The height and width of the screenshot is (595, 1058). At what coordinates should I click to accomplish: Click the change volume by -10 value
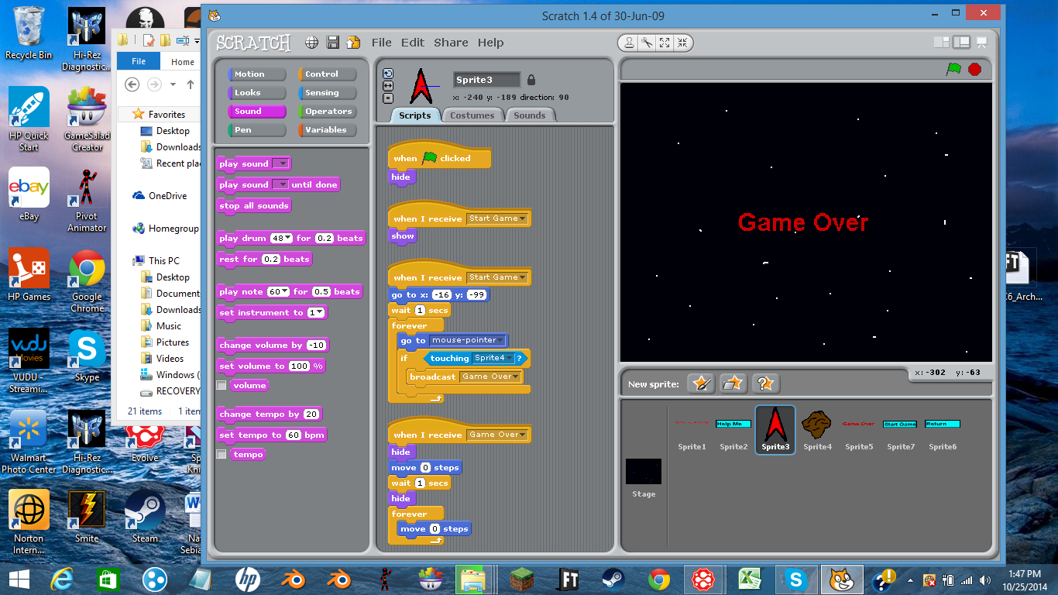(x=316, y=345)
